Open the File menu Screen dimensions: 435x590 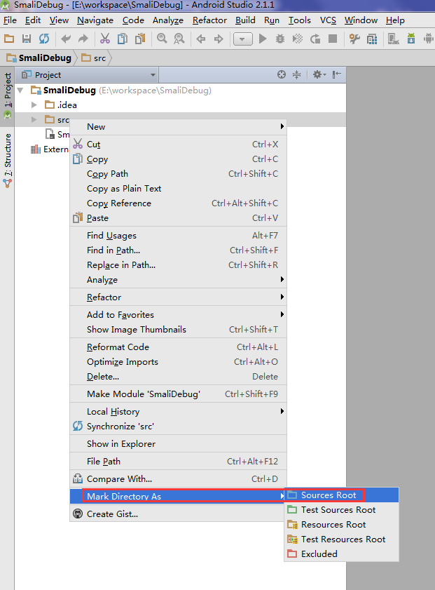tap(10, 20)
